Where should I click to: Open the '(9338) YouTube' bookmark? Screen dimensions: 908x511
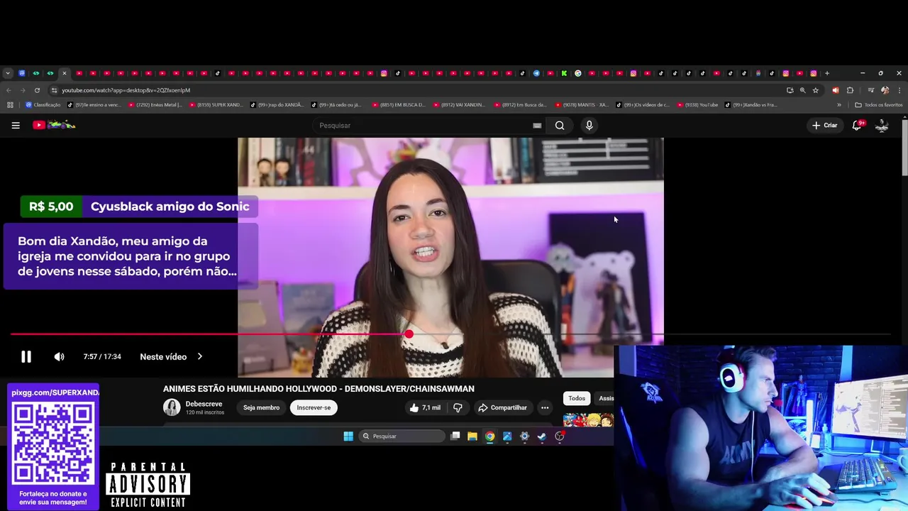point(698,105)
